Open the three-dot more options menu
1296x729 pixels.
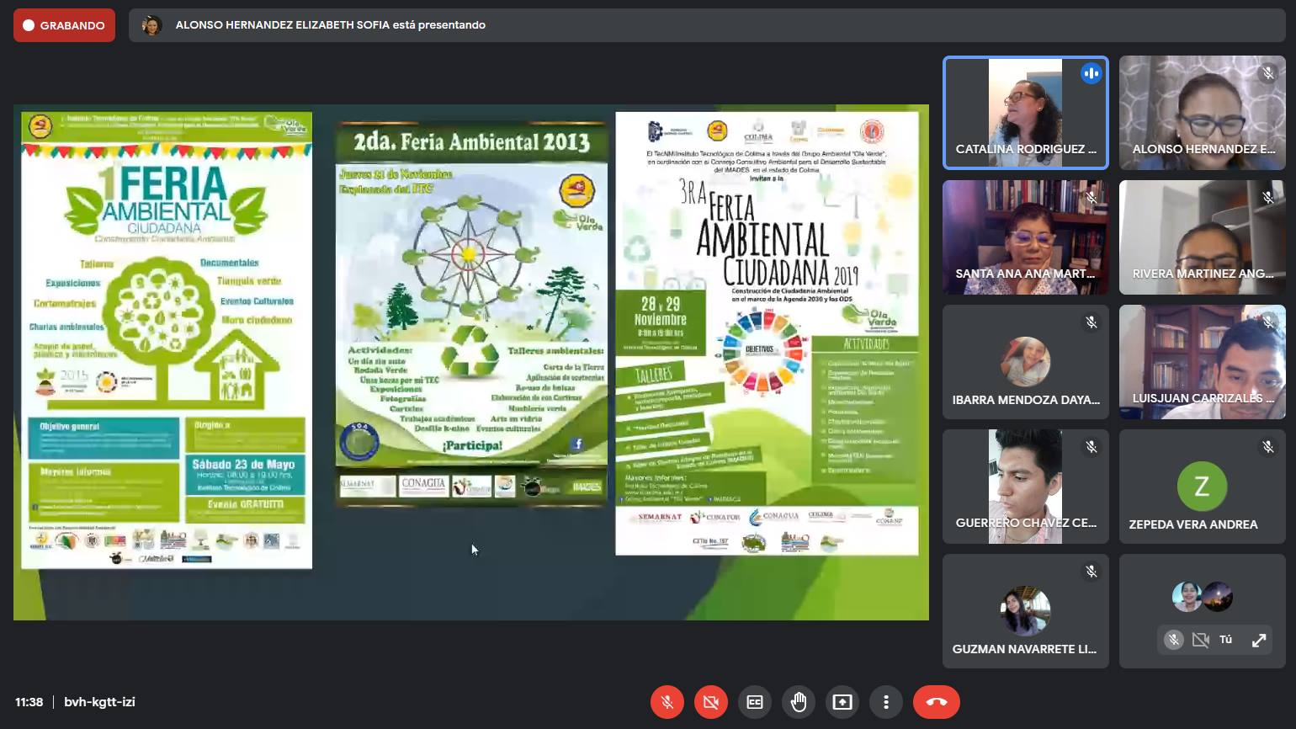pyautogui.click(x=886, y=702)
